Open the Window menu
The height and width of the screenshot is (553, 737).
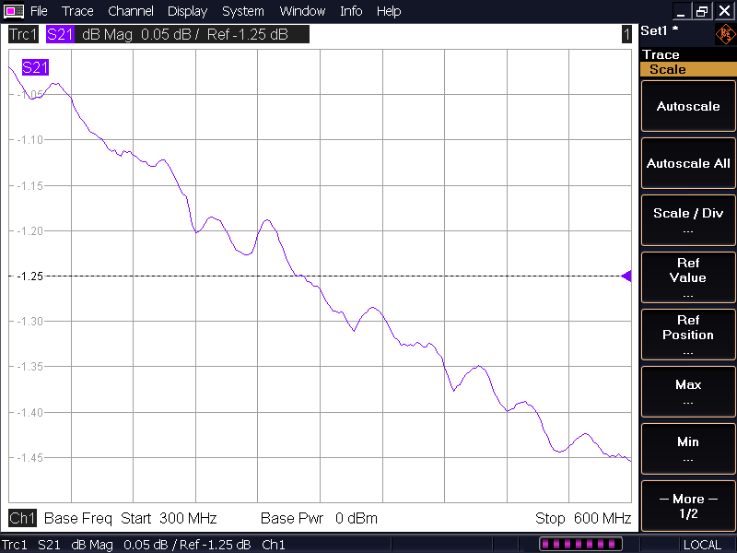[302, 11]
